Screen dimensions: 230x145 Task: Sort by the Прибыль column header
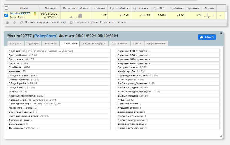[x=176, y=8]
